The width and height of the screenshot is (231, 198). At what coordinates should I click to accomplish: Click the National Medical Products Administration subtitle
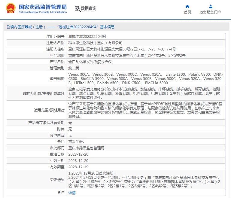(43, 12)
